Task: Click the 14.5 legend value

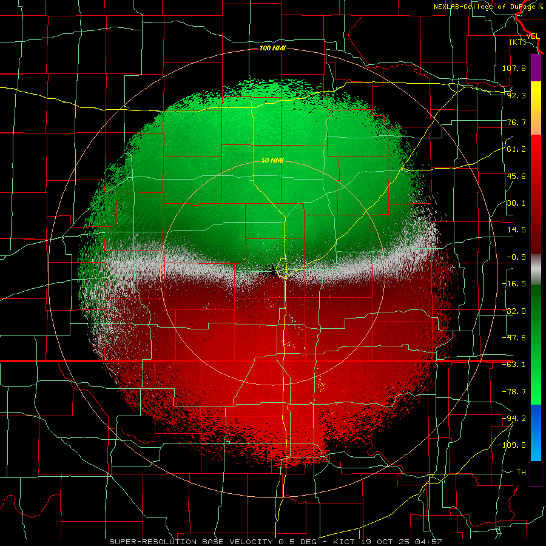Action: pyautogui.click(x=516, y=230)
